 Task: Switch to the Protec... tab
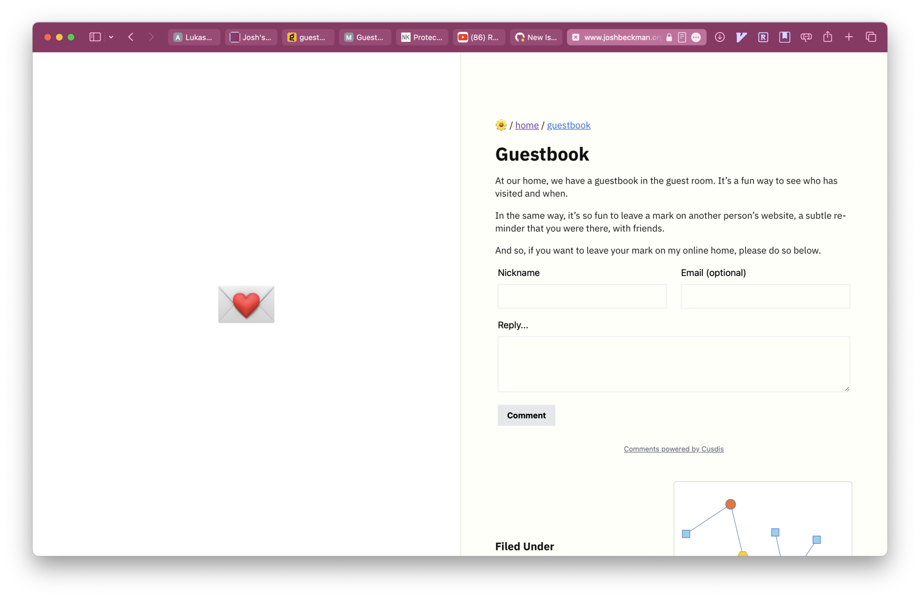[422, 37]
